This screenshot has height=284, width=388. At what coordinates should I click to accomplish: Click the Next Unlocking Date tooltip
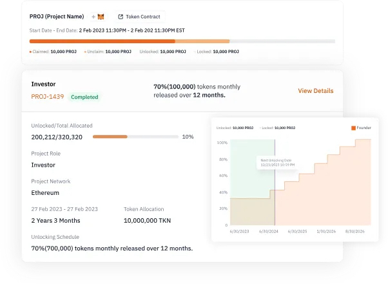[x=277, y=163]
